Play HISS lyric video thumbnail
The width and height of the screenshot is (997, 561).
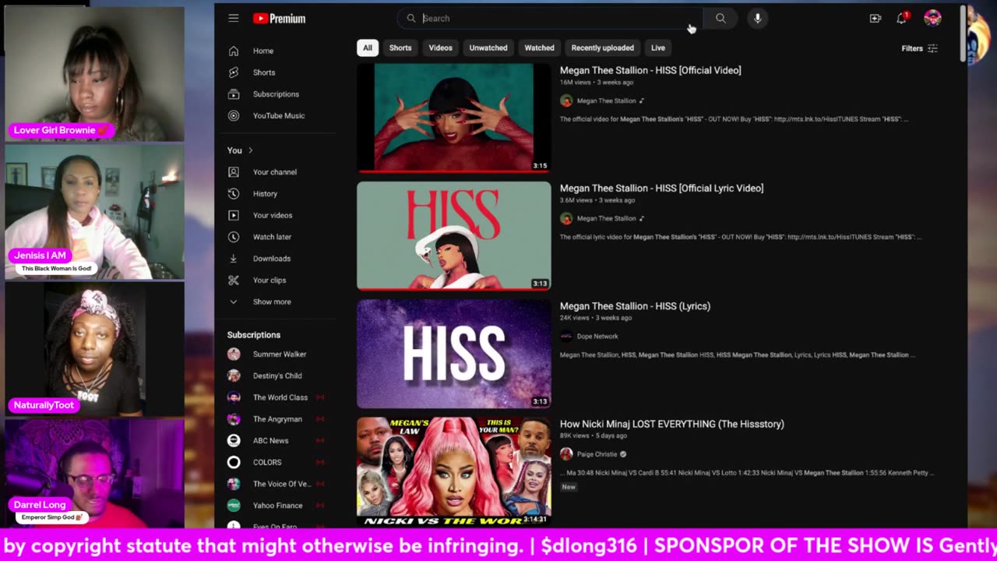(454, 236)
